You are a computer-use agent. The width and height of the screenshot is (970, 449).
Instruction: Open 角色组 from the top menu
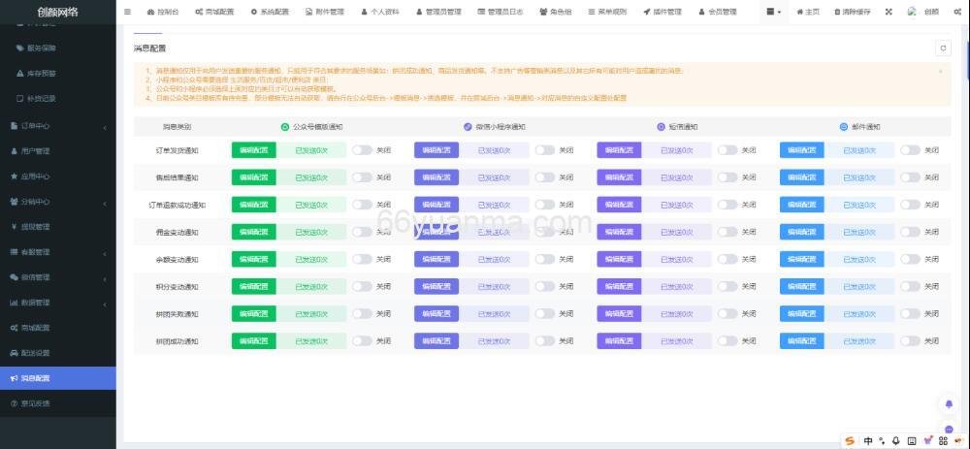click(556, 12)
